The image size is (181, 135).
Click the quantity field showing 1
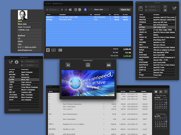click(66, 10)
